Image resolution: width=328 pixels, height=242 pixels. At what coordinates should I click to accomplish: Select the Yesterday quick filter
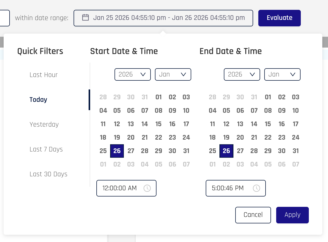pos(44,124)
